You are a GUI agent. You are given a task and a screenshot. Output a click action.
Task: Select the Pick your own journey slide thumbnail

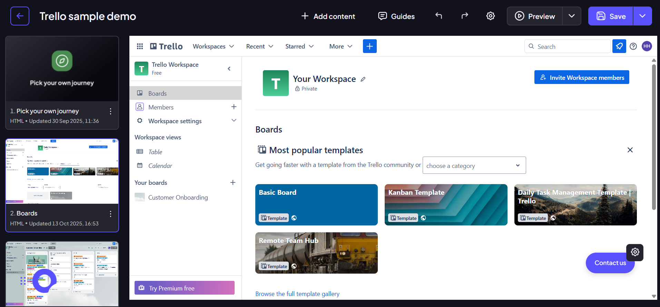pos(62,69)
